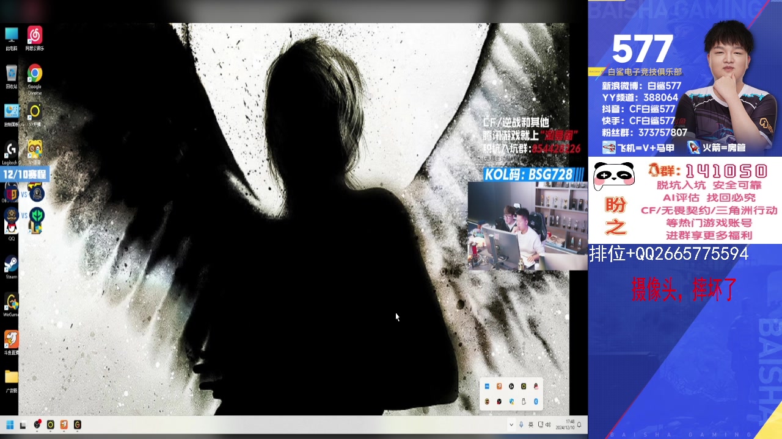Click the 排位+QQ2665775594 text
The image size is (782, 439).
pyautogui.click(x=668, y=254)
